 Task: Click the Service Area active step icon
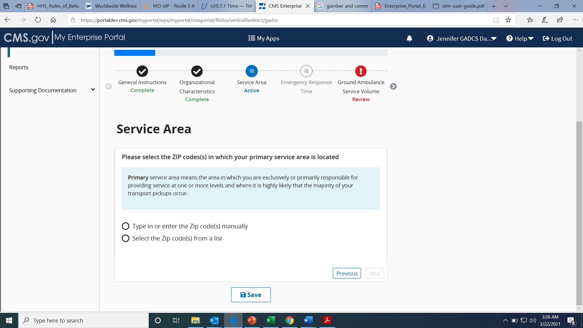251,71
